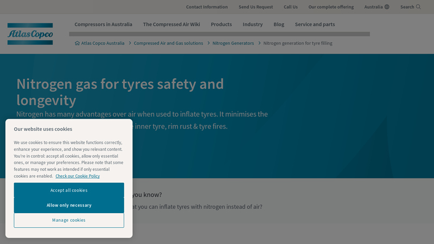Click Allow only necessary button

pyautogui.click(x=69, y=205)
